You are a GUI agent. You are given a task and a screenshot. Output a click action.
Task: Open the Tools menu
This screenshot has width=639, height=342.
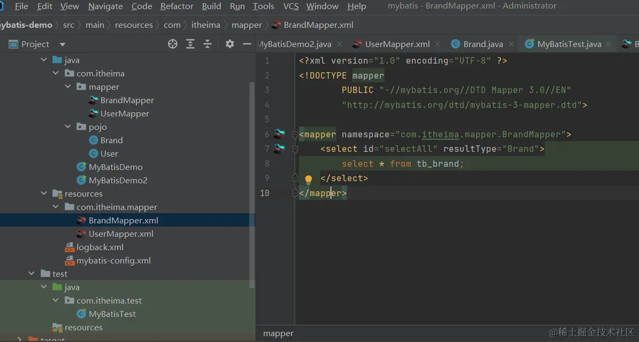click(x=263, y=6)
